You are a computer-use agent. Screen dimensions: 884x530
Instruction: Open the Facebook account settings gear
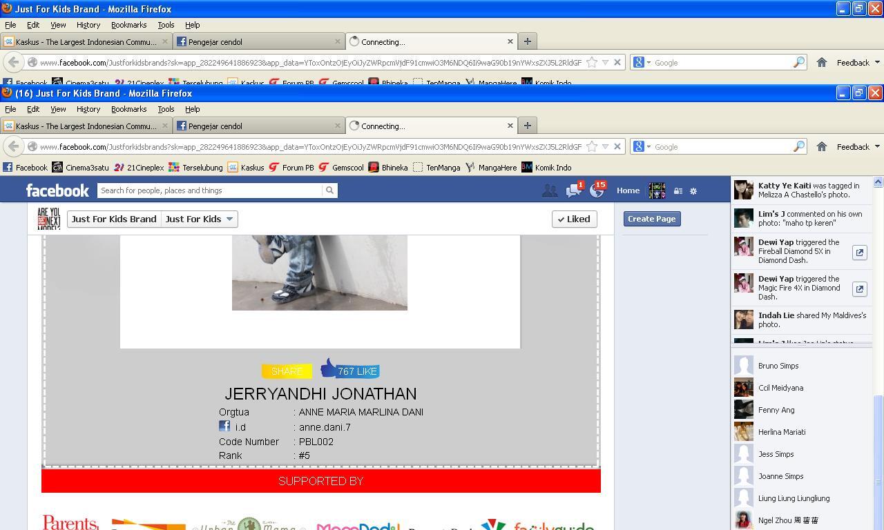pos(693,191)
